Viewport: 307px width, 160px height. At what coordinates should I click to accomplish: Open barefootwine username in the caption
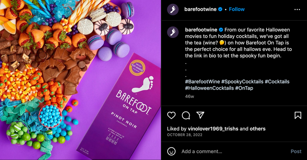click(x=201, y=30)
